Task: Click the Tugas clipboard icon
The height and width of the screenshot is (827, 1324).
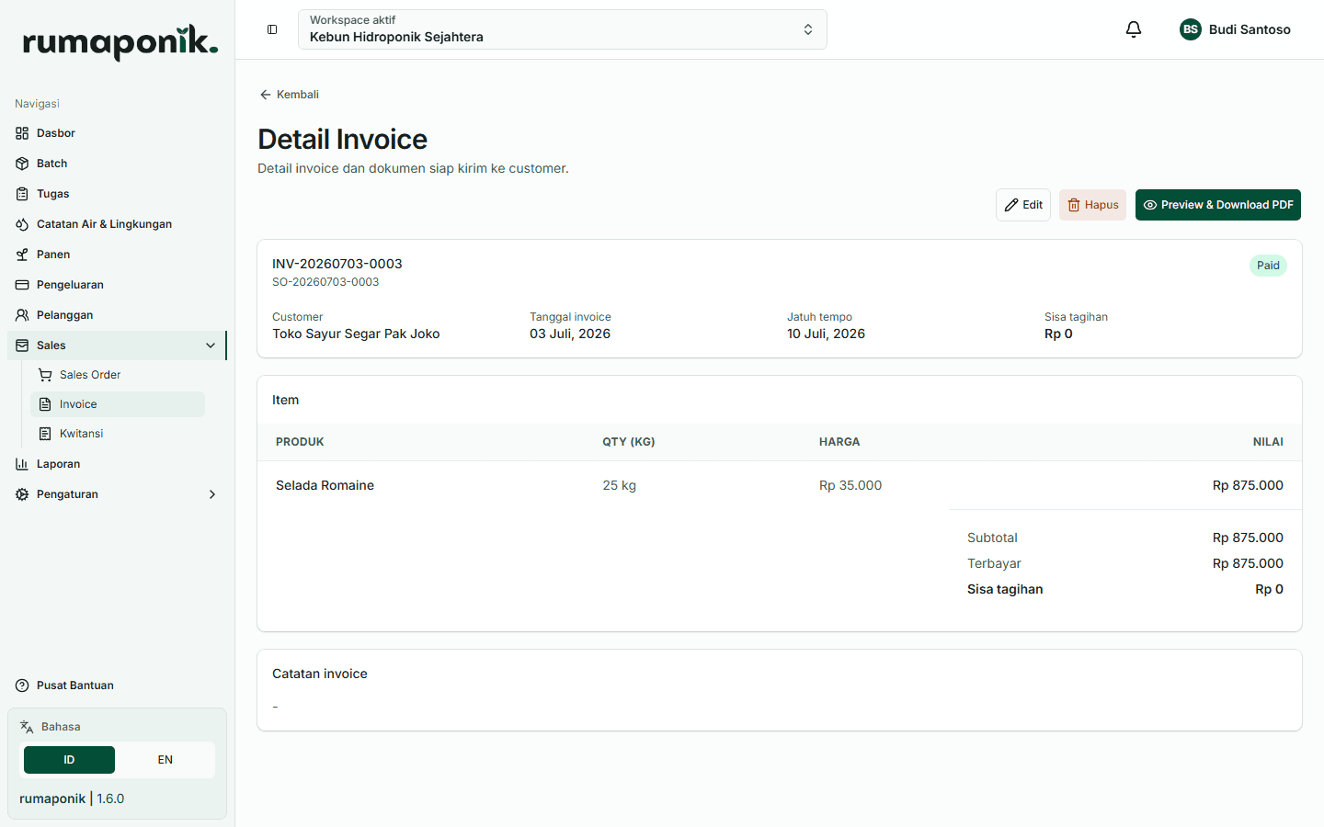Action: pos(22,194)
